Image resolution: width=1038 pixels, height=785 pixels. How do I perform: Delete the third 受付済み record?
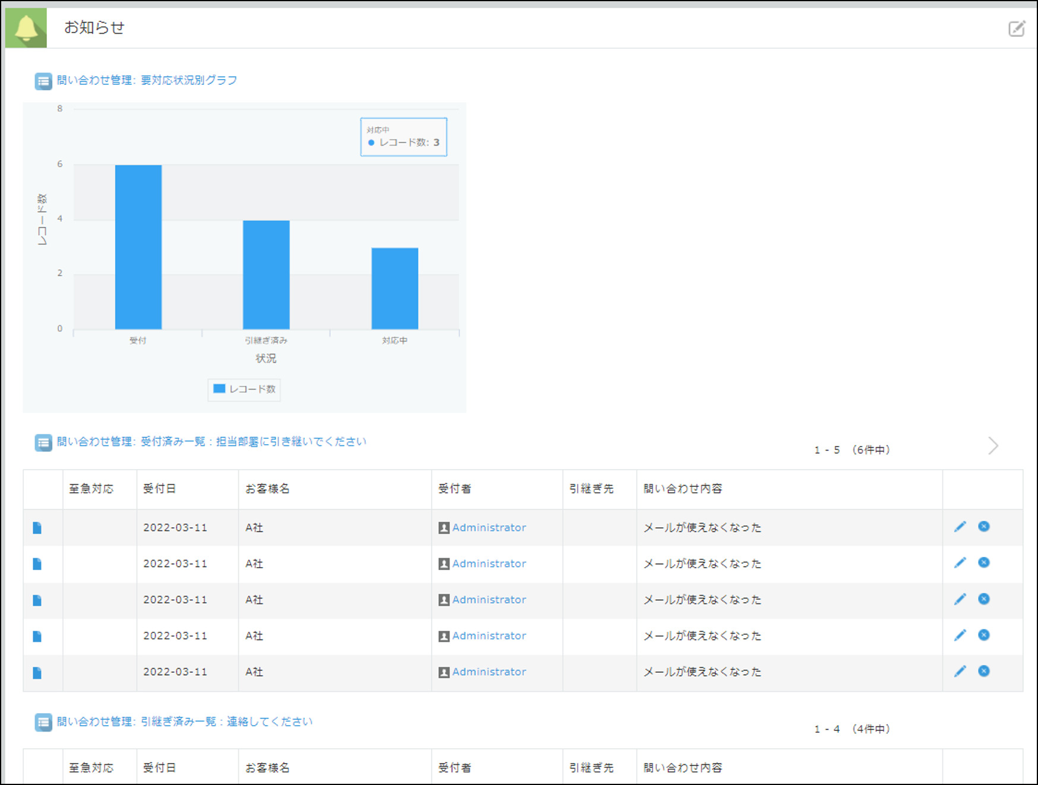984,599
